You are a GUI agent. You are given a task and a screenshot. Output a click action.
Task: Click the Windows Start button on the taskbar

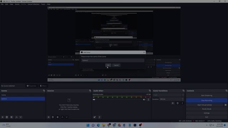88,125
